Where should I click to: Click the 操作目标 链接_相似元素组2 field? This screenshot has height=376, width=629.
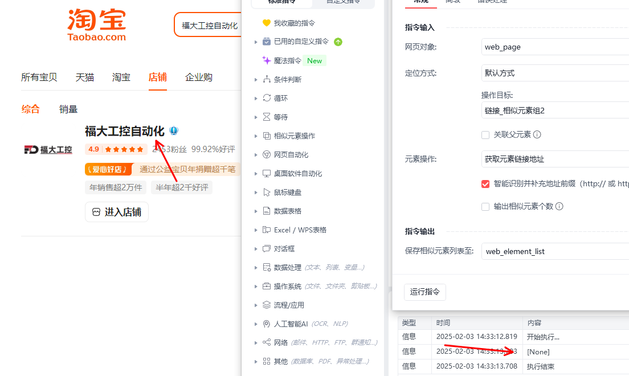point(555,111)
